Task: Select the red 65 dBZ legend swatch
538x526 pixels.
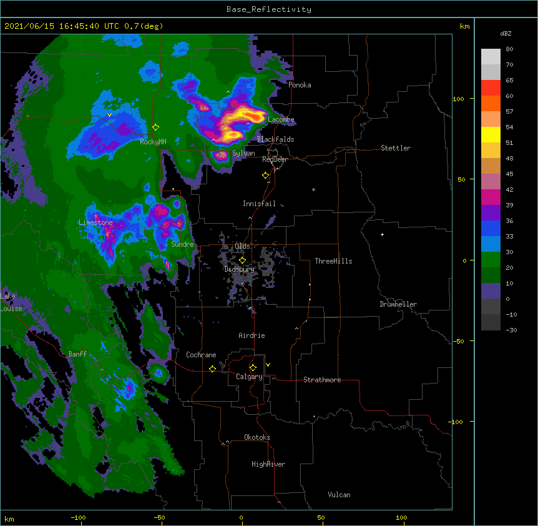Action: click(491, 88)
